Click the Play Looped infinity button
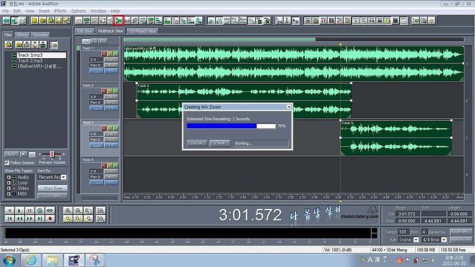Screen dimensions: 475x267 (50, 211)
